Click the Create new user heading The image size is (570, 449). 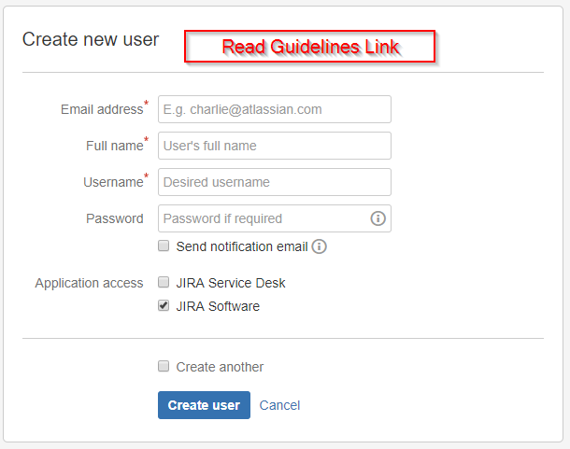click(91, 39)
